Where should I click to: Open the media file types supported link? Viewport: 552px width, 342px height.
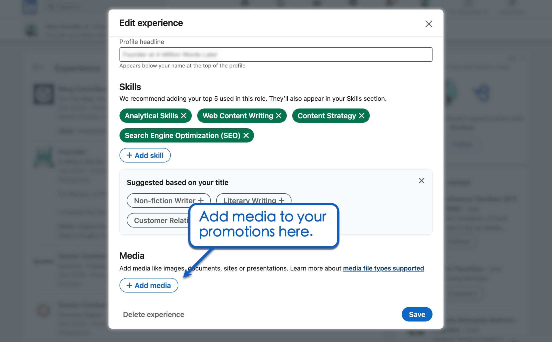tap(383, 268)
